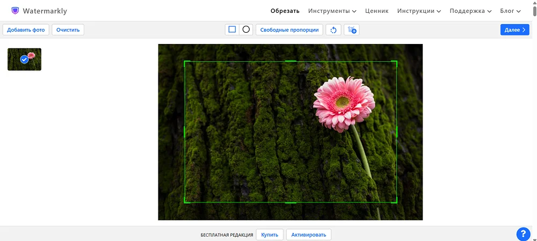Open the Ценник page
537x241 pixels.
tap(376, 11)
